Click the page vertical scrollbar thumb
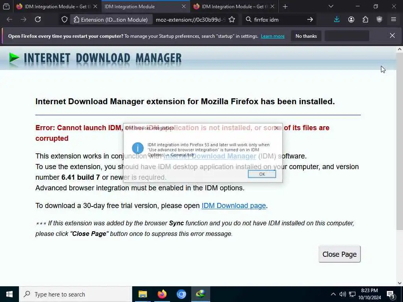The height and width of the screenshot is (302, 403). point(399,142)
